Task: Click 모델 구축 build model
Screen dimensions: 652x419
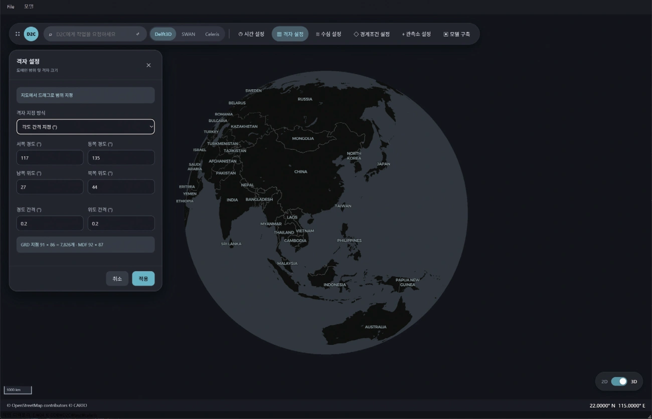Action: [457, 34]
